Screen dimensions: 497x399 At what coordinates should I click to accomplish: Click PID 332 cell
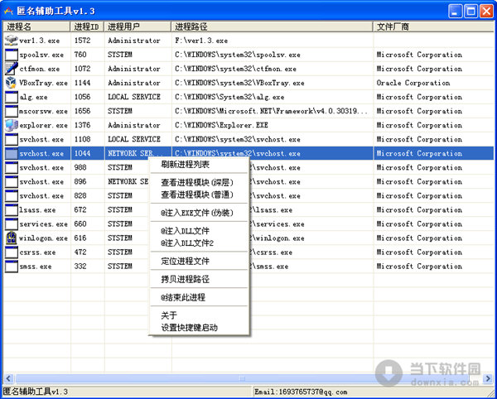[x=80, y=267]
